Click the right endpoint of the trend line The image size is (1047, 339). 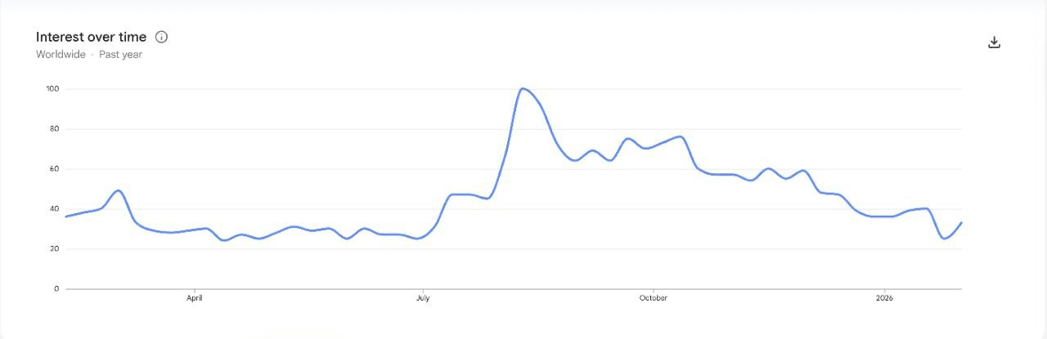pos(961,223)
